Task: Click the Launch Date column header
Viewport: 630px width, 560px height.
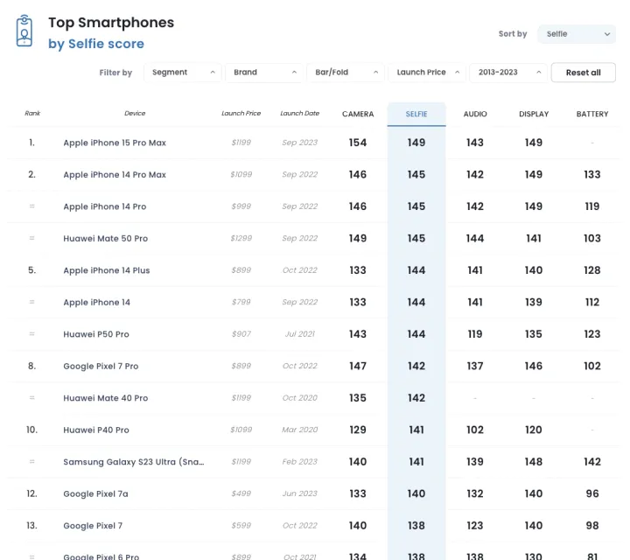Action: coord(299,114)
